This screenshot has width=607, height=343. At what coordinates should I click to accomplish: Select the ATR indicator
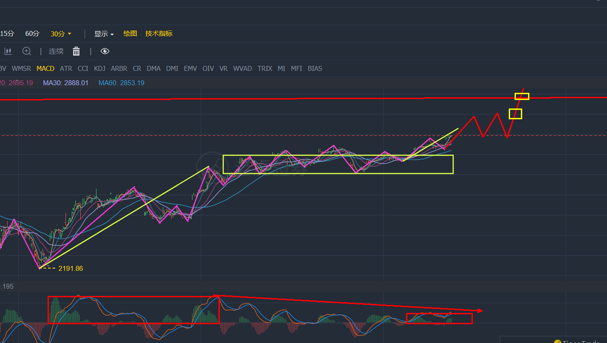pyautogui.click(x=66, y=69)
